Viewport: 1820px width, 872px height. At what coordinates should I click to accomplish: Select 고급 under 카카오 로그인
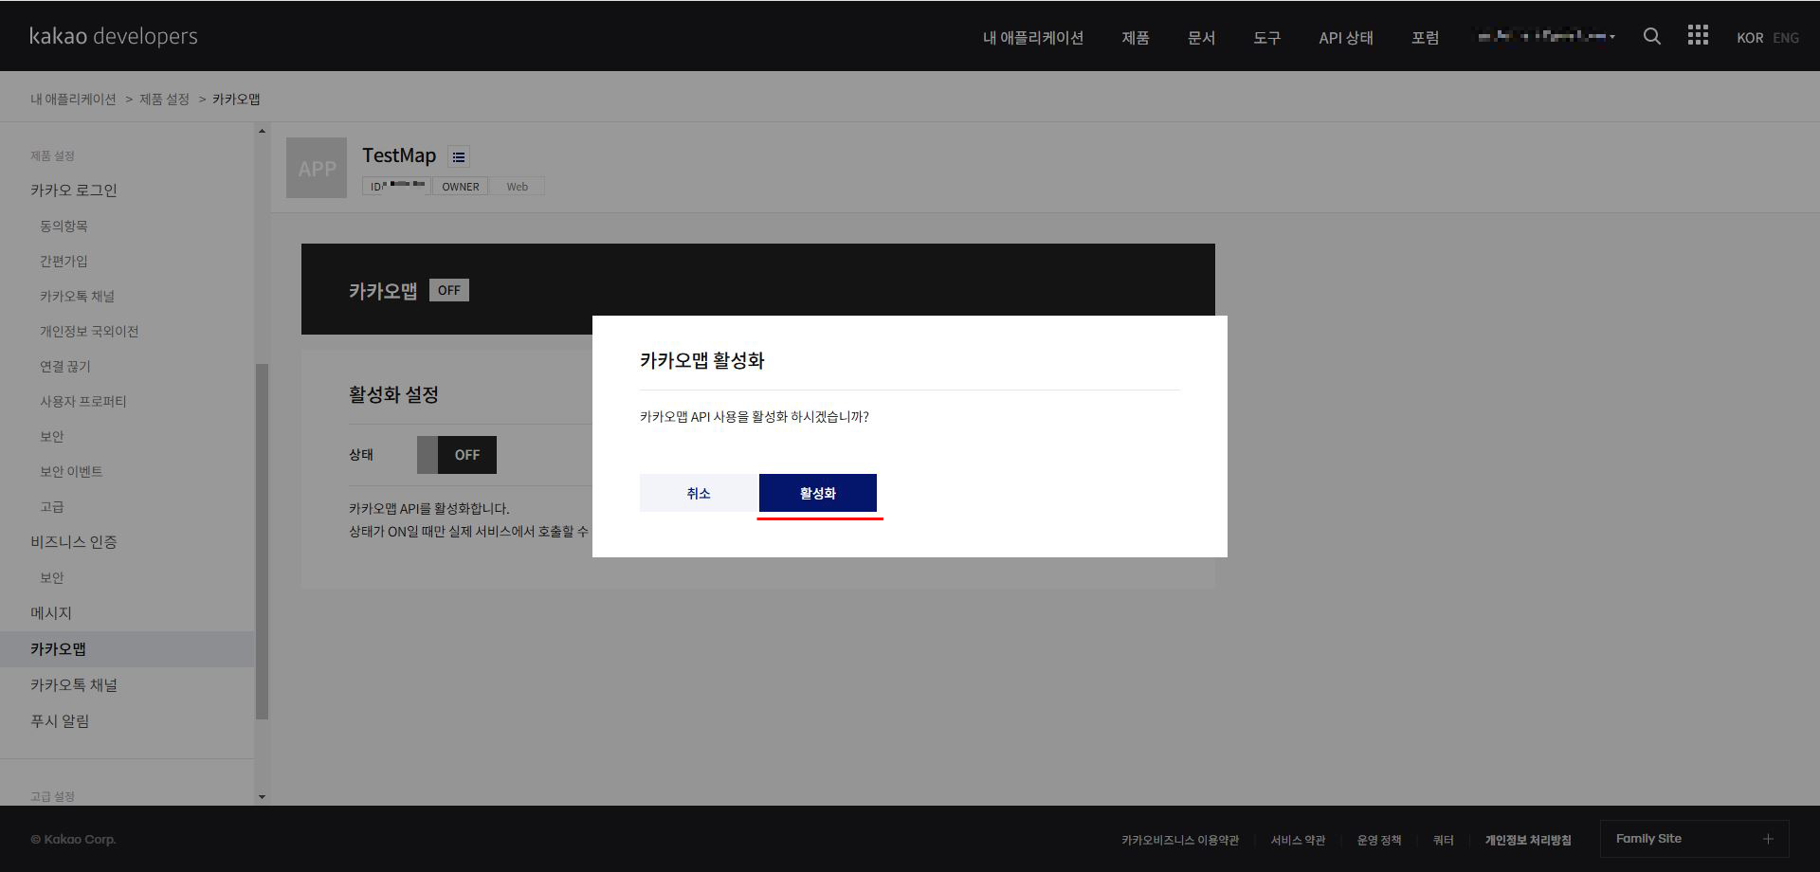[52, 507]
